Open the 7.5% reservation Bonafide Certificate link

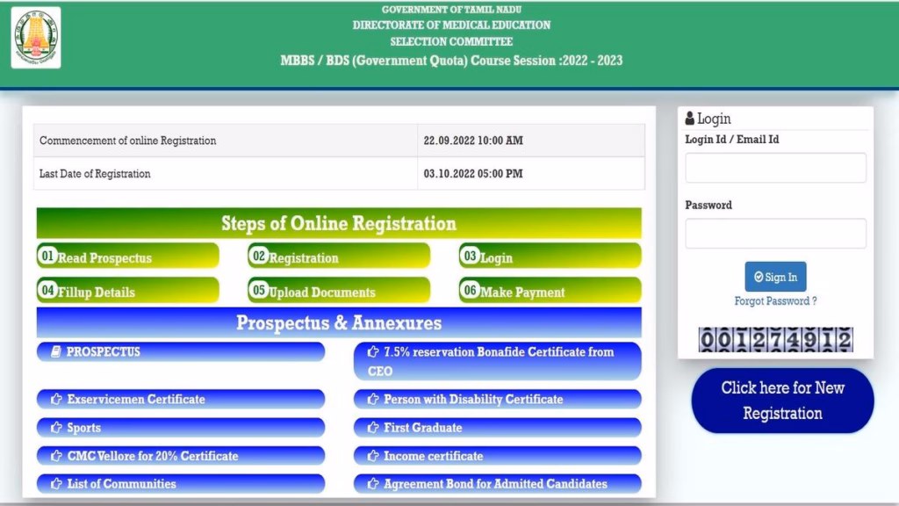(x=498, y=361)
